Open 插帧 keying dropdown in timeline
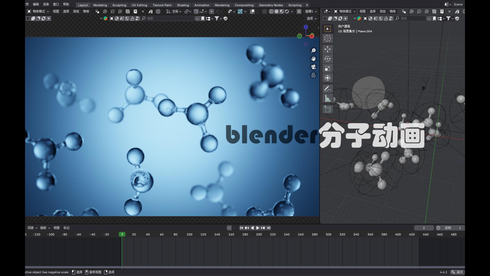Image resolution: width=490 pixels, height=276 pixels. point(45,228)
